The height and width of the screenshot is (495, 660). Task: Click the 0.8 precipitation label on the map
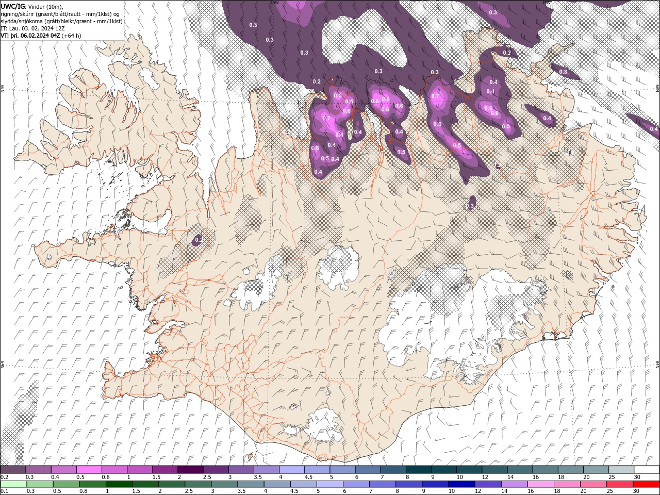point(375,101)
